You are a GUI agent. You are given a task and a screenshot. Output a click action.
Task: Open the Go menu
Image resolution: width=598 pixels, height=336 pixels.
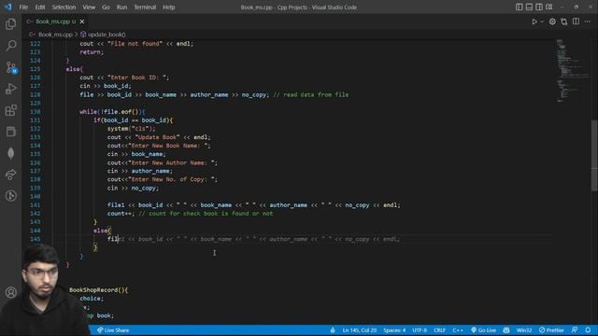106,7
